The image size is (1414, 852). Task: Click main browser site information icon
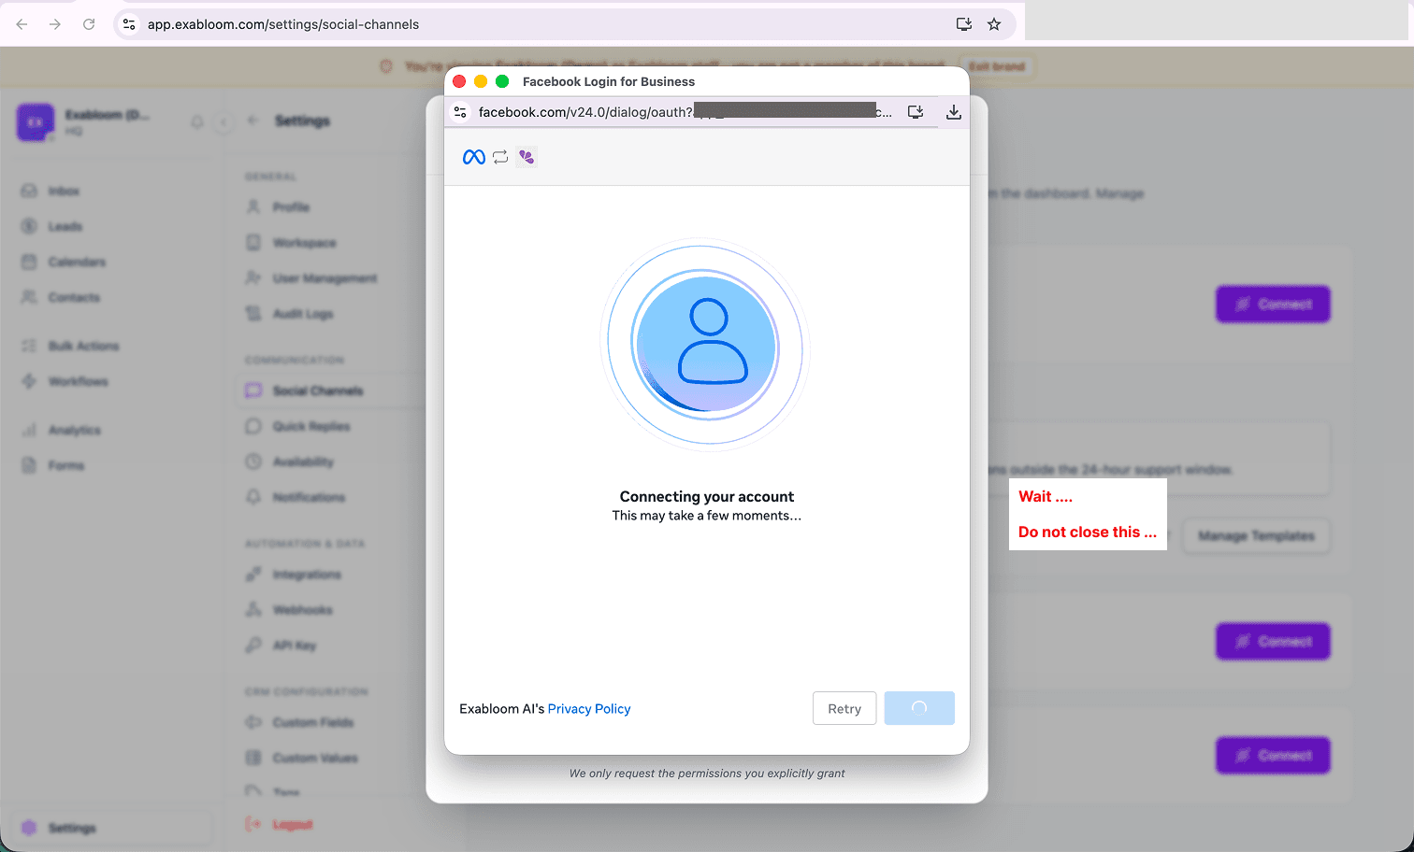(x=129, y=24)
